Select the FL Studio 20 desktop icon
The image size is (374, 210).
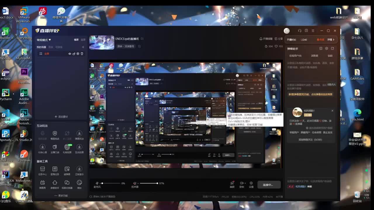tap(24, 136)
